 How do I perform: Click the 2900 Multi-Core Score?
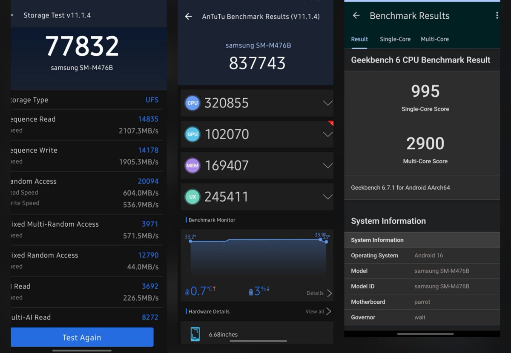[425, 143]
